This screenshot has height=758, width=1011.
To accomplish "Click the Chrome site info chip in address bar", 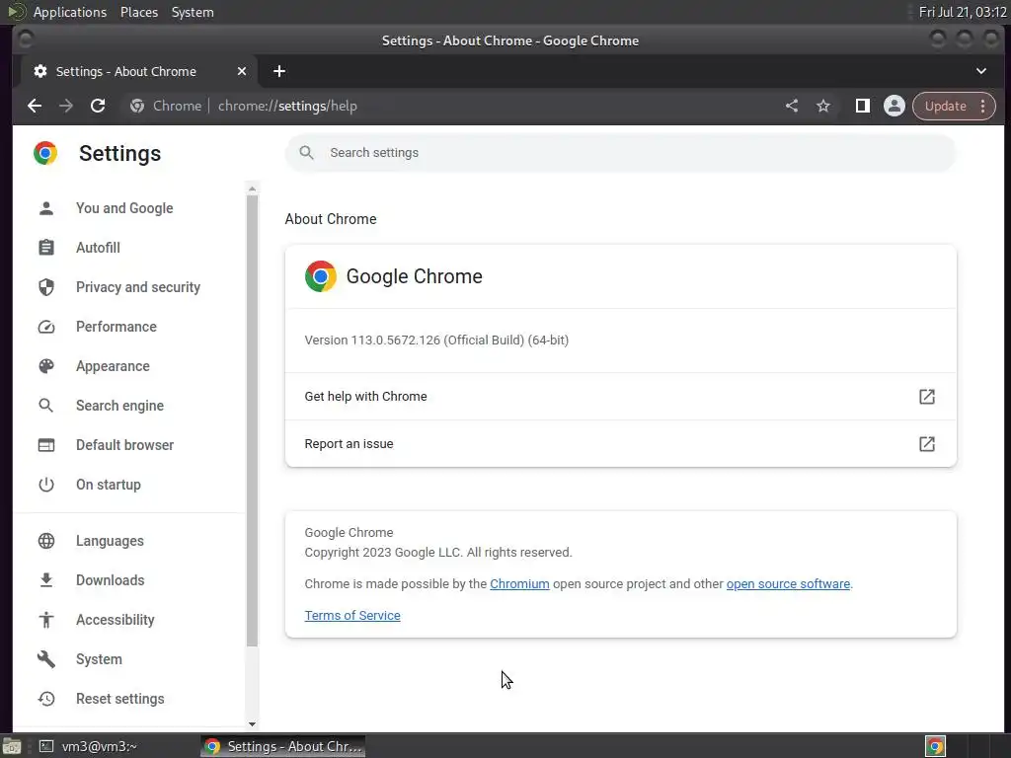I will point(166,106).
